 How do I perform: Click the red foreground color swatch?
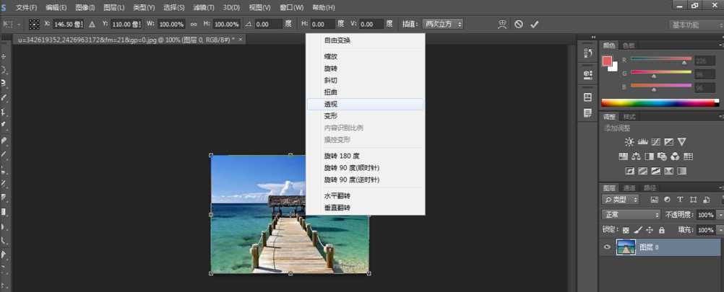click(607, 61)
